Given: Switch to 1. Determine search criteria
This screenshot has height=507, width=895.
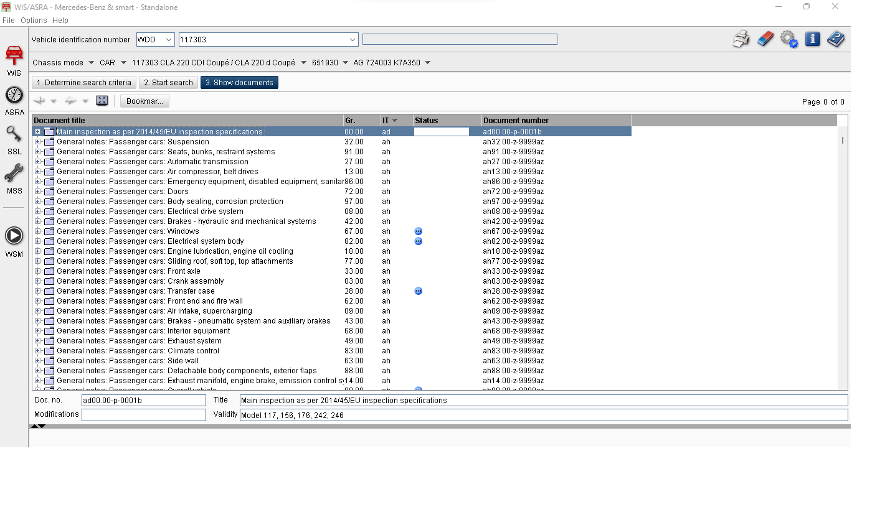Looking at the screenshot, I should [84, 83].
